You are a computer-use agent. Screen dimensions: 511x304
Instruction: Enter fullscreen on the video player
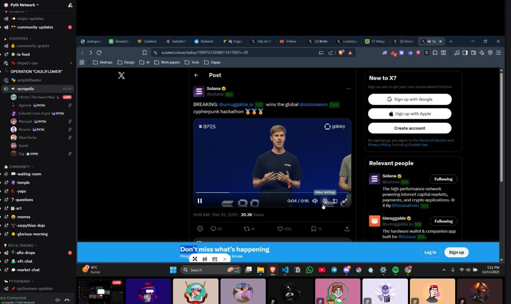click(345, 201)
